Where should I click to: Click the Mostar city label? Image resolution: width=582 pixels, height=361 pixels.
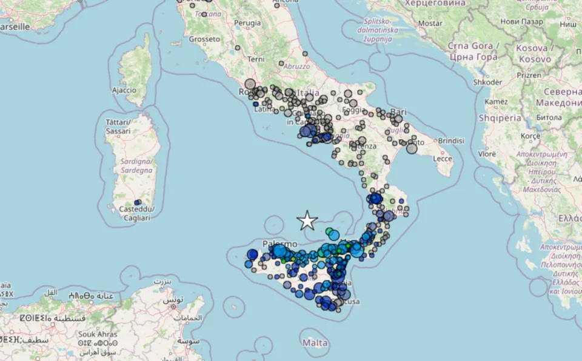point(430,24)
